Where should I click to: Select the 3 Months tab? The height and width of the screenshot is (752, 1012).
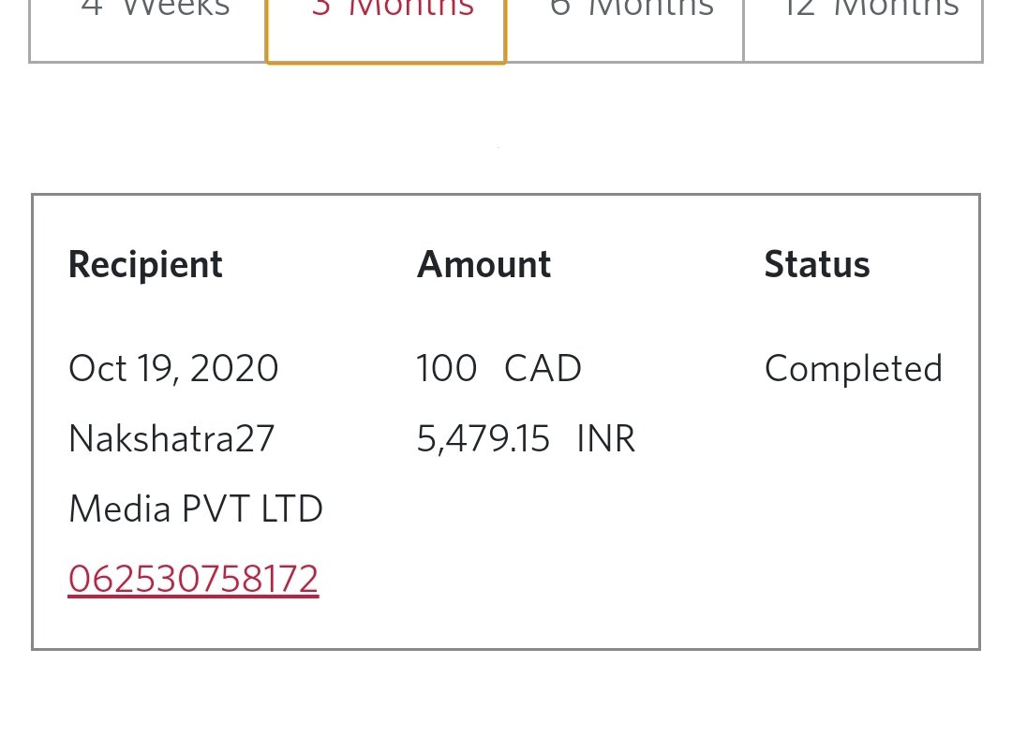[x=386, y=31]
